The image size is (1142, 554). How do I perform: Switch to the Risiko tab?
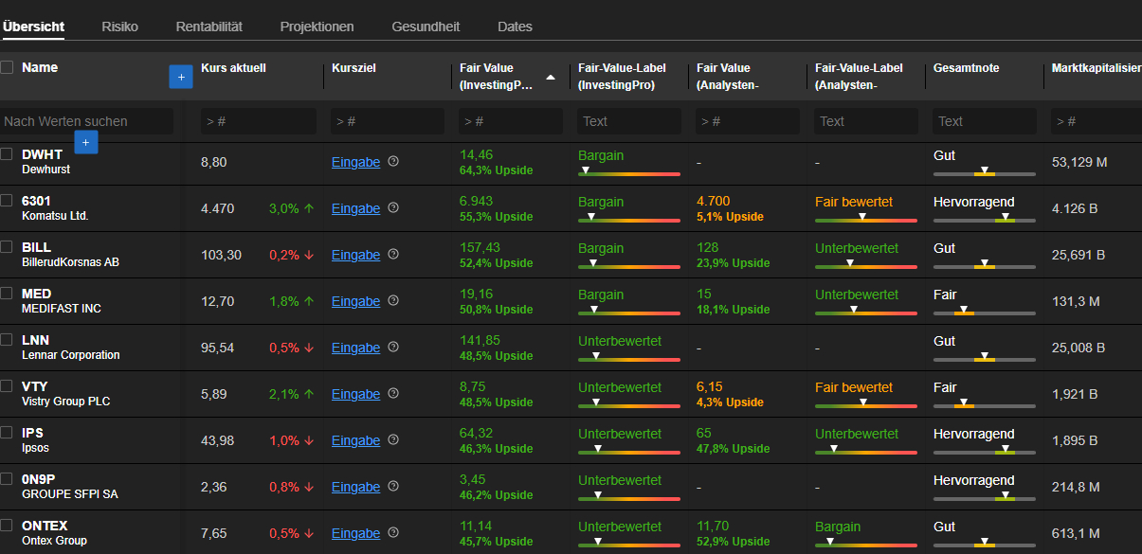[119, 27]
